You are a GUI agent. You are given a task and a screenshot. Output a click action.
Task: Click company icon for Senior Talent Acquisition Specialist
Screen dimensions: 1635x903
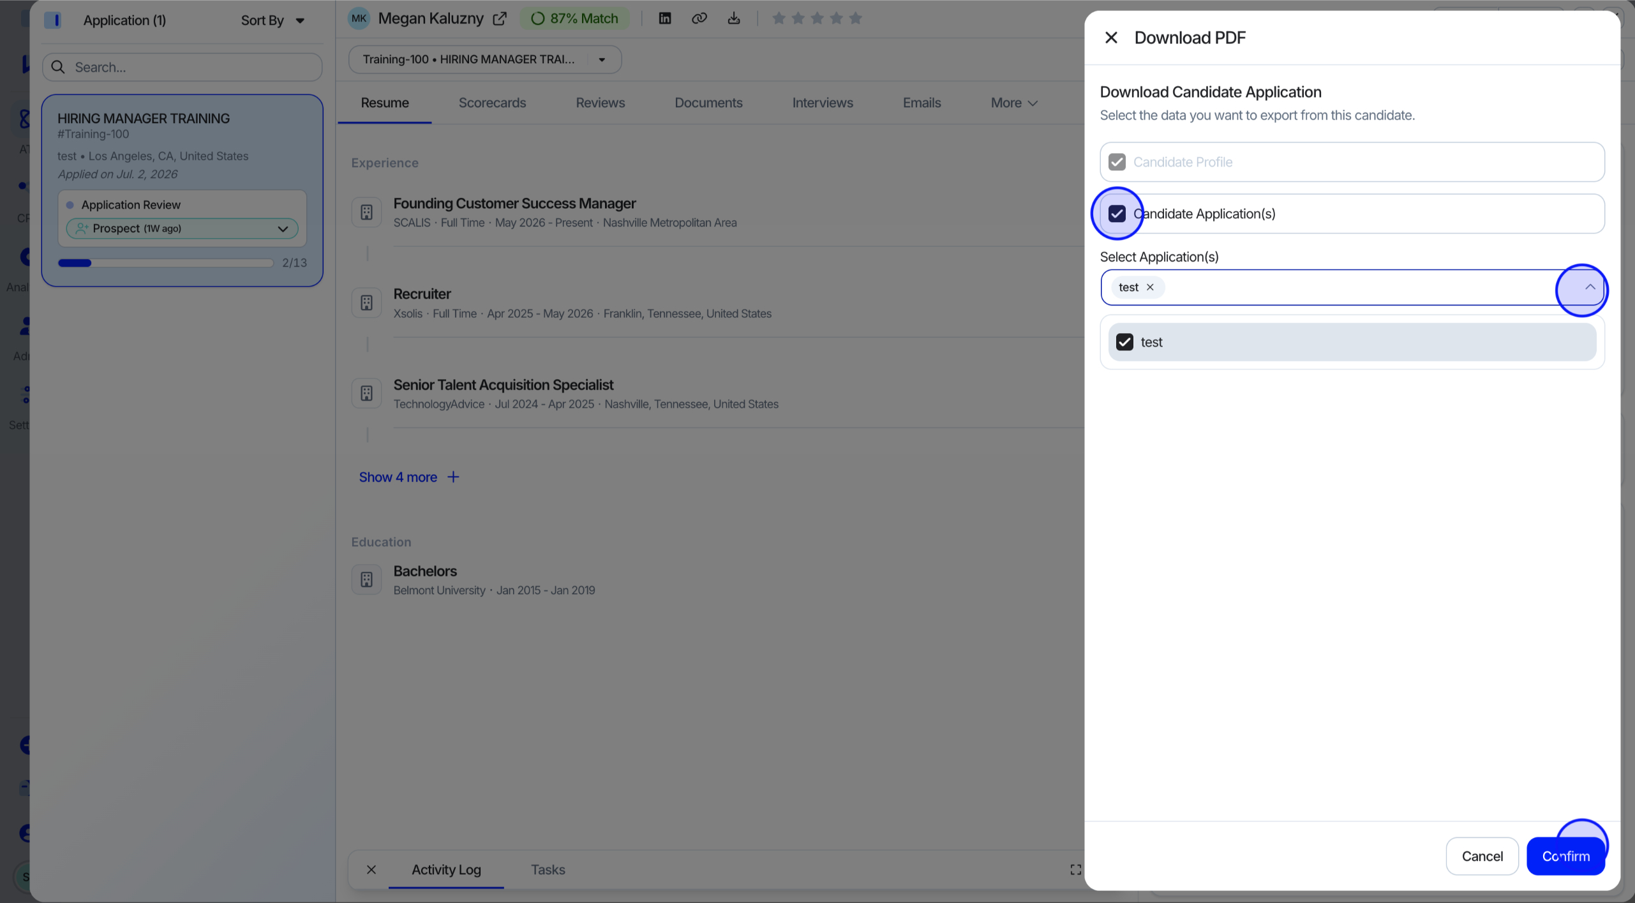(366, 394)
